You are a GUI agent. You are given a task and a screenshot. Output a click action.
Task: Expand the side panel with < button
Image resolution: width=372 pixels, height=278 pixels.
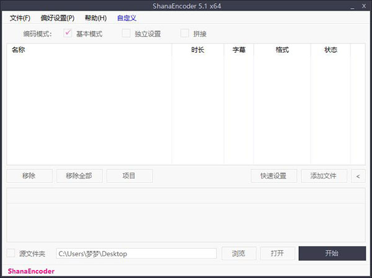(358, 176)
